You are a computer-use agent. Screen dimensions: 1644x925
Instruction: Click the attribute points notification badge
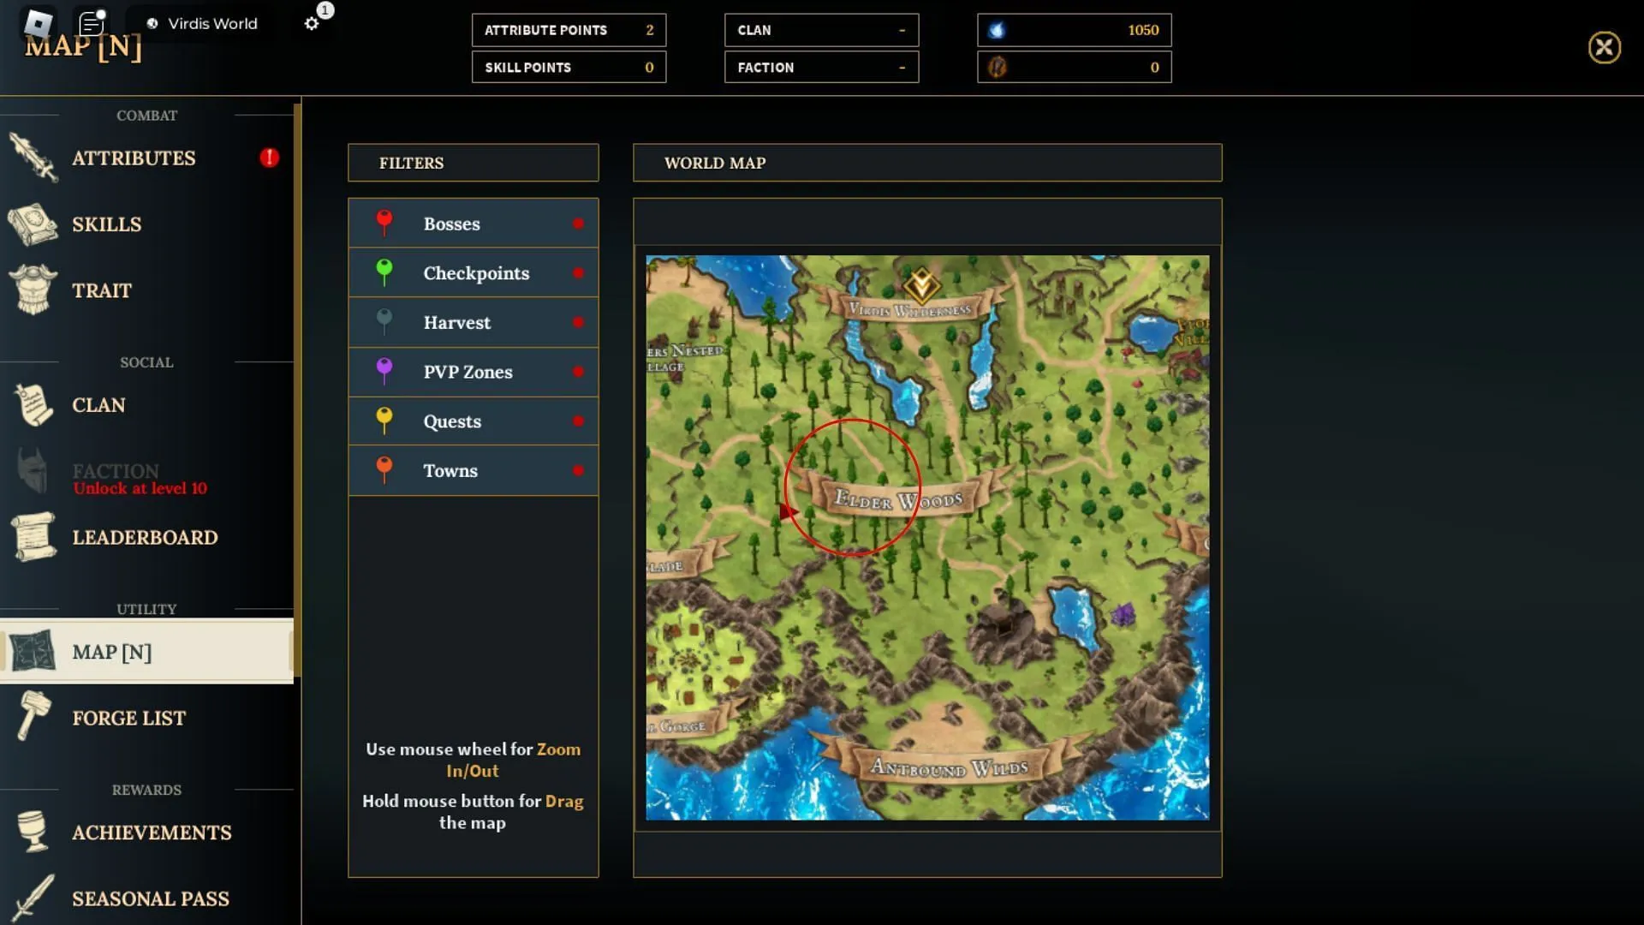[x=269, y=157]
